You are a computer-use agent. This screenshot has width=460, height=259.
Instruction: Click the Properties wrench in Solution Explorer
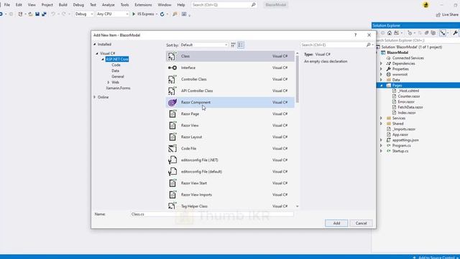tap(455, 33)
